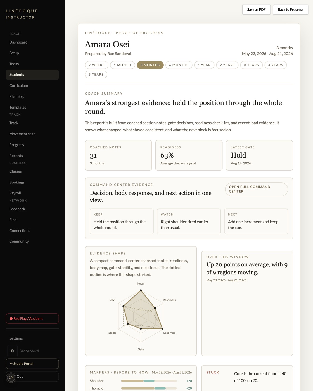
Task: Select the 3 Months time range
Action: click(x=150, y=65)
